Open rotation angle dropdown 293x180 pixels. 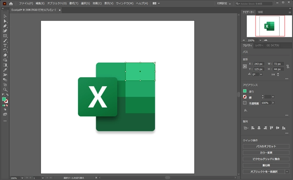pyautogui.click(x=261, y=74)
